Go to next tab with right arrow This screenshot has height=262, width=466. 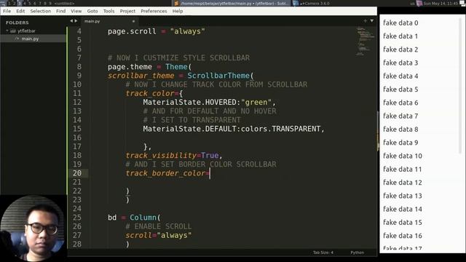click(76, 21)
